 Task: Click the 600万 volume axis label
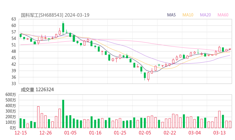point(11,94)
